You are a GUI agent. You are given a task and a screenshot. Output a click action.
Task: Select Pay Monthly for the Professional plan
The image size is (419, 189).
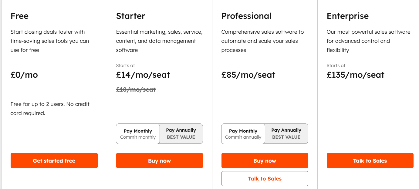point(243,133)
